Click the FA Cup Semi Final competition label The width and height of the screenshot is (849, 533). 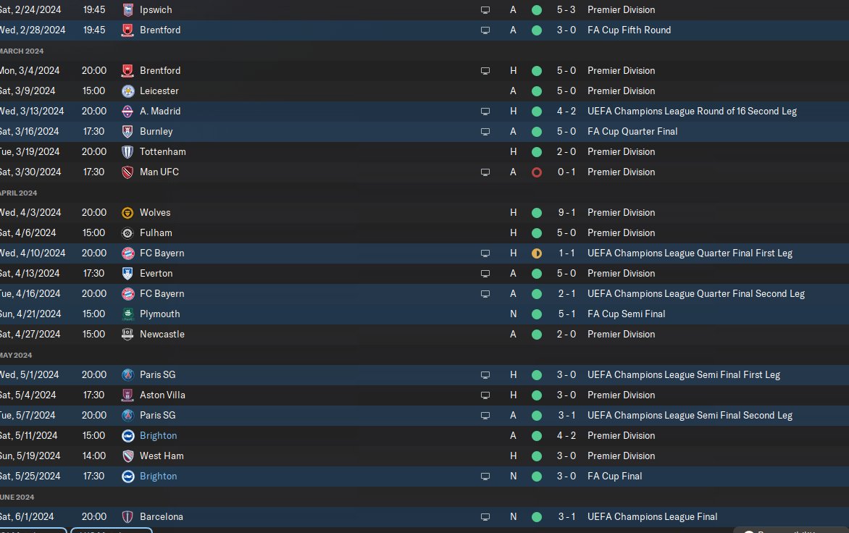(626, 314)
